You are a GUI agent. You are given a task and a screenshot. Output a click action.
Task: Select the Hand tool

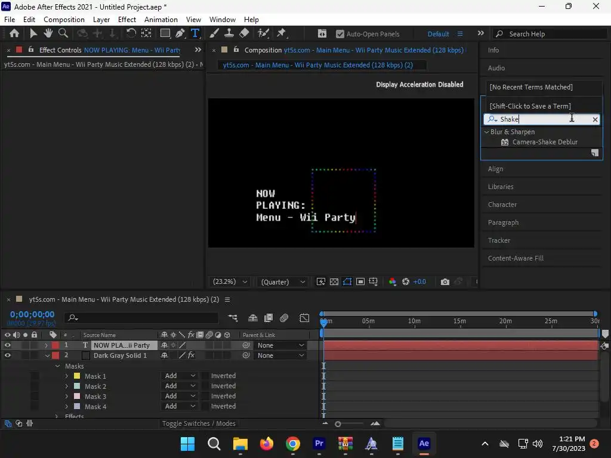pyautogui.click(x=48, y=33)
